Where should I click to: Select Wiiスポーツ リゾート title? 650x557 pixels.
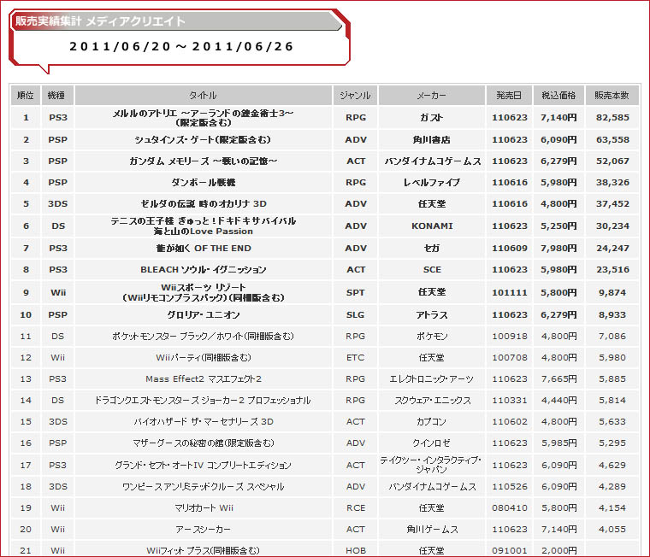[204, 292]
